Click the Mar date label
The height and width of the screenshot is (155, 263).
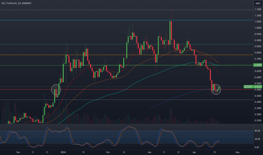click(150, 152)
